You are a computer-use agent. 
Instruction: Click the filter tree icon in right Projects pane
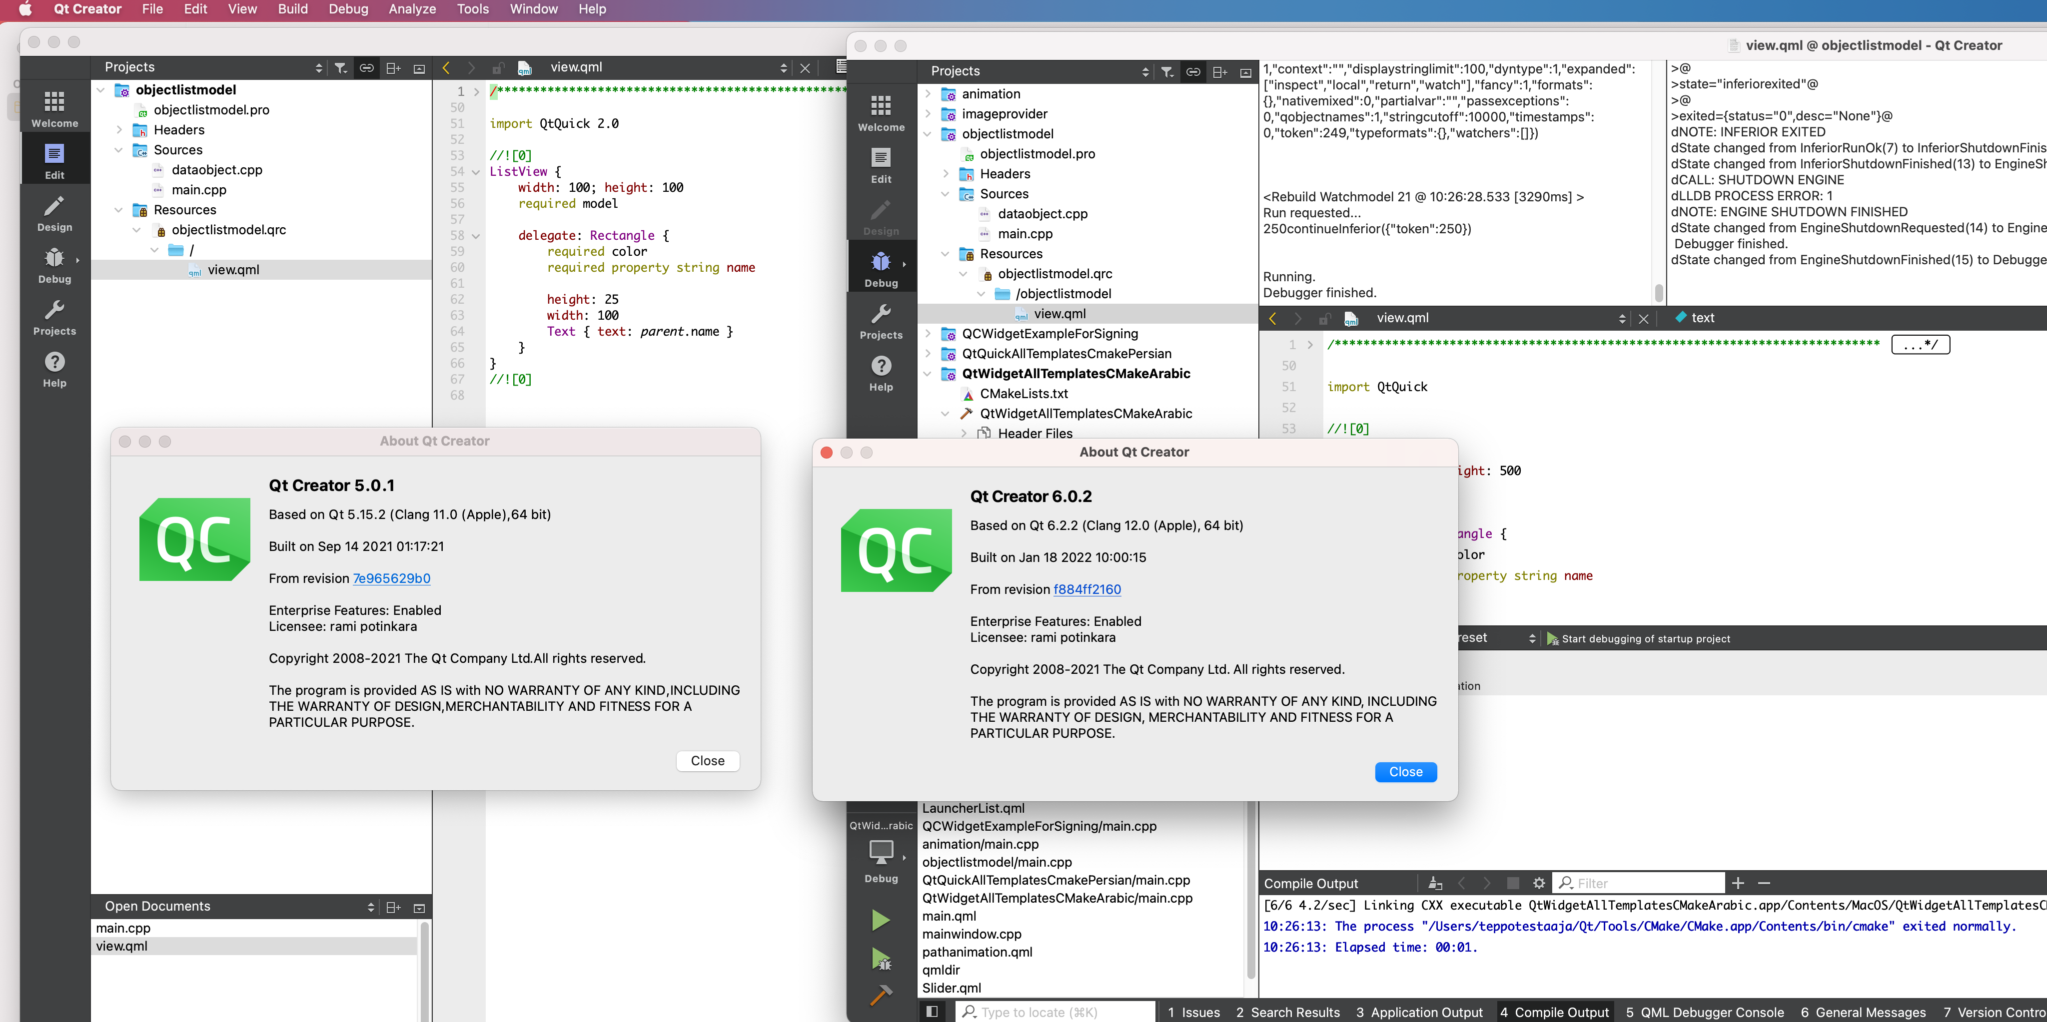[x=1166, y=71]
